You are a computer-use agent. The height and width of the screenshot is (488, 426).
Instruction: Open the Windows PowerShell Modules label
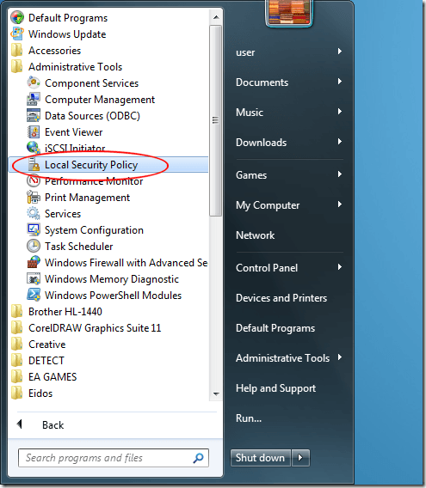pos(113,295)
